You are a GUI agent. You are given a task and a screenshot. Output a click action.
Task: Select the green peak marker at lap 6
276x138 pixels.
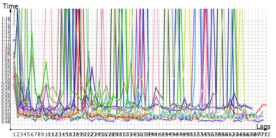pyautogui.click(x=32, y=33)
